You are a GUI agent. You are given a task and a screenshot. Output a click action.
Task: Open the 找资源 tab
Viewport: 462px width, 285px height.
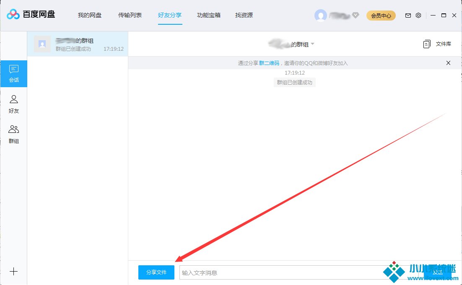(x=244, y=16)
